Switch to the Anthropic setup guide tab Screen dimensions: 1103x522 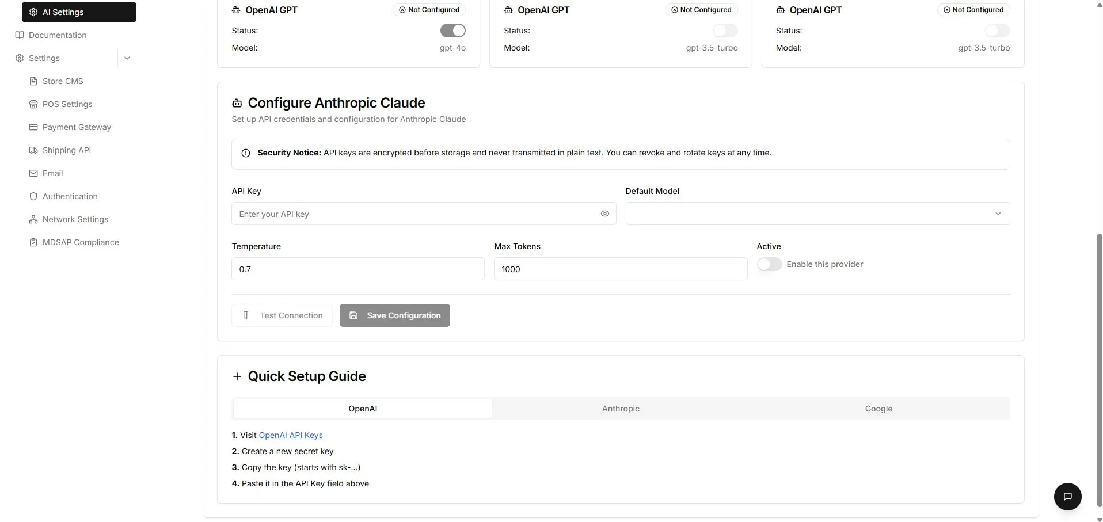621,409
